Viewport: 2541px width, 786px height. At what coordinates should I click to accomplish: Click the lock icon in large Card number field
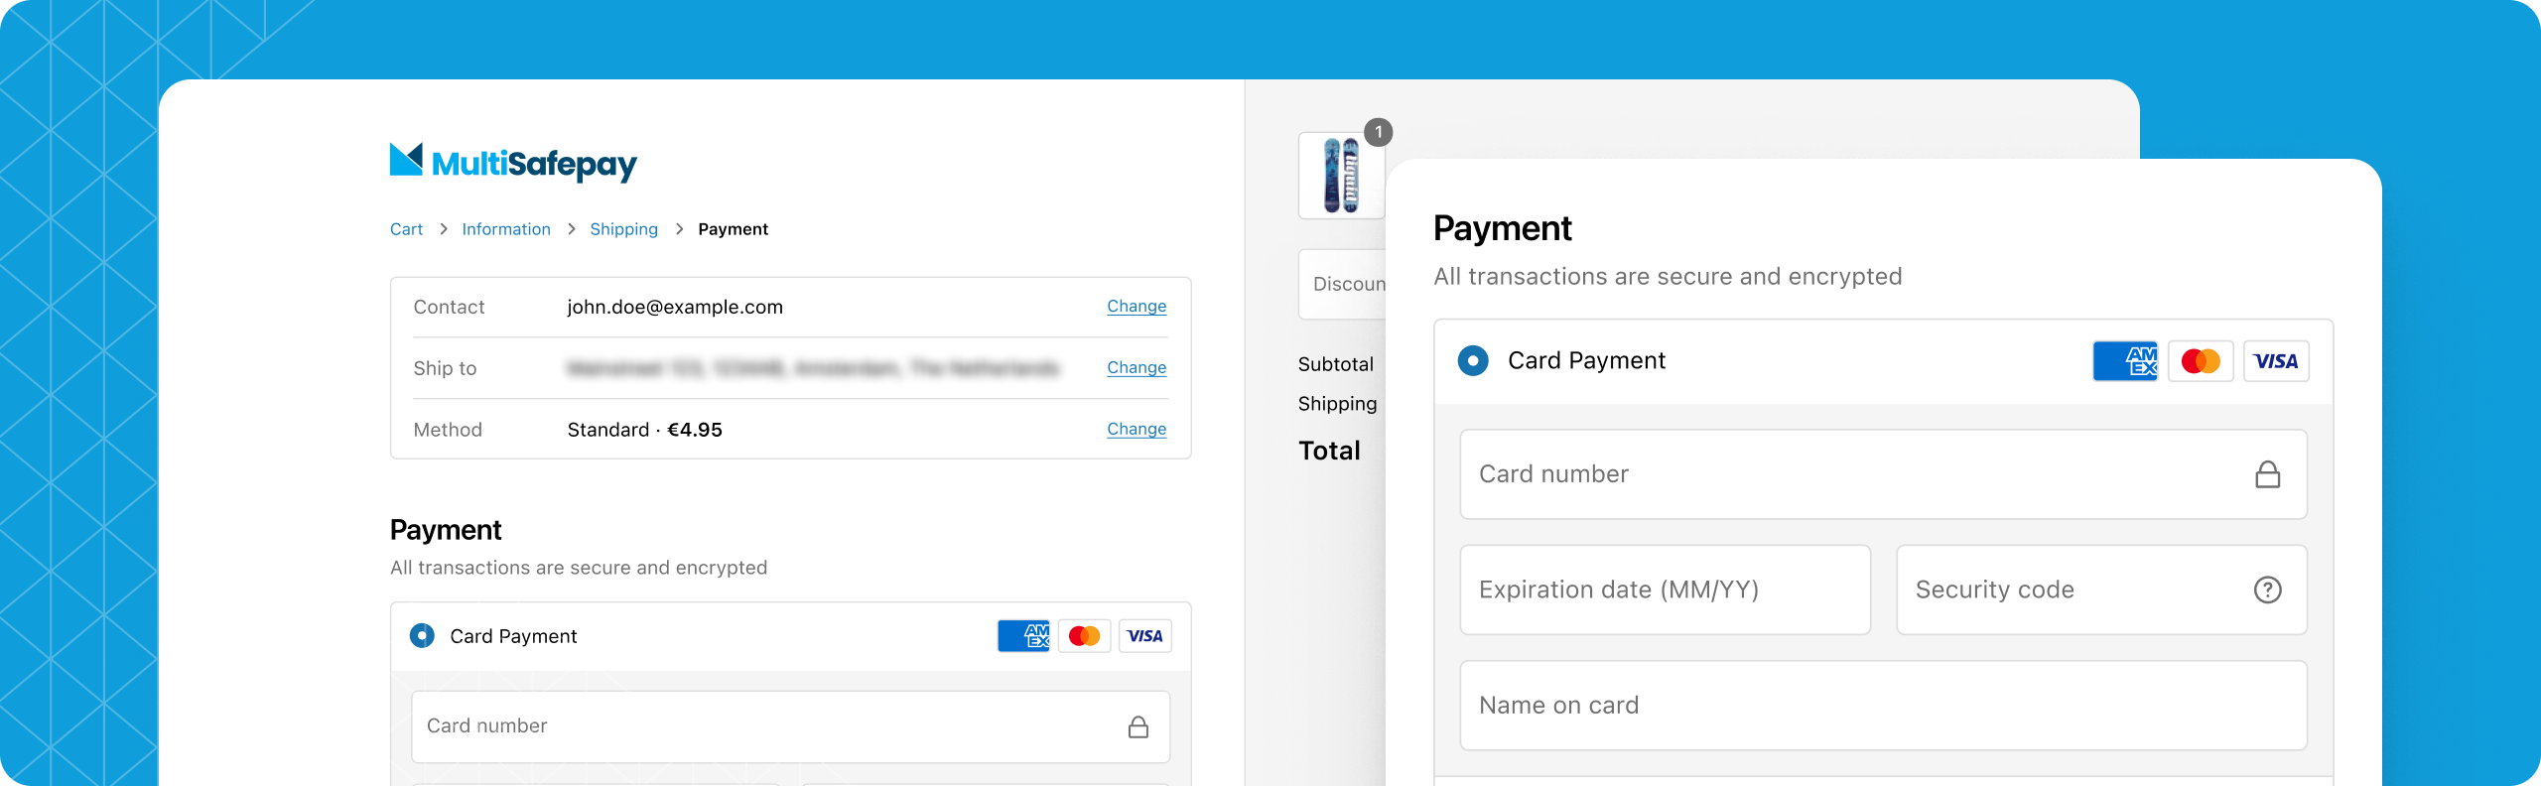(x=2267, y=474)
